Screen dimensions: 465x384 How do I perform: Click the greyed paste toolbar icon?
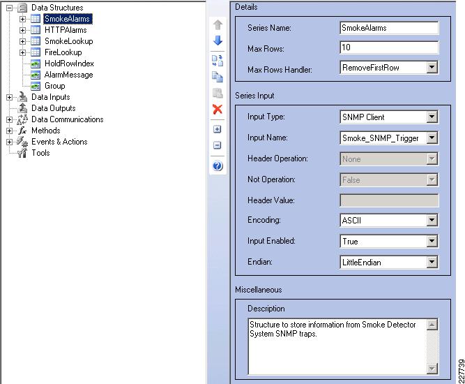(218, 94)
